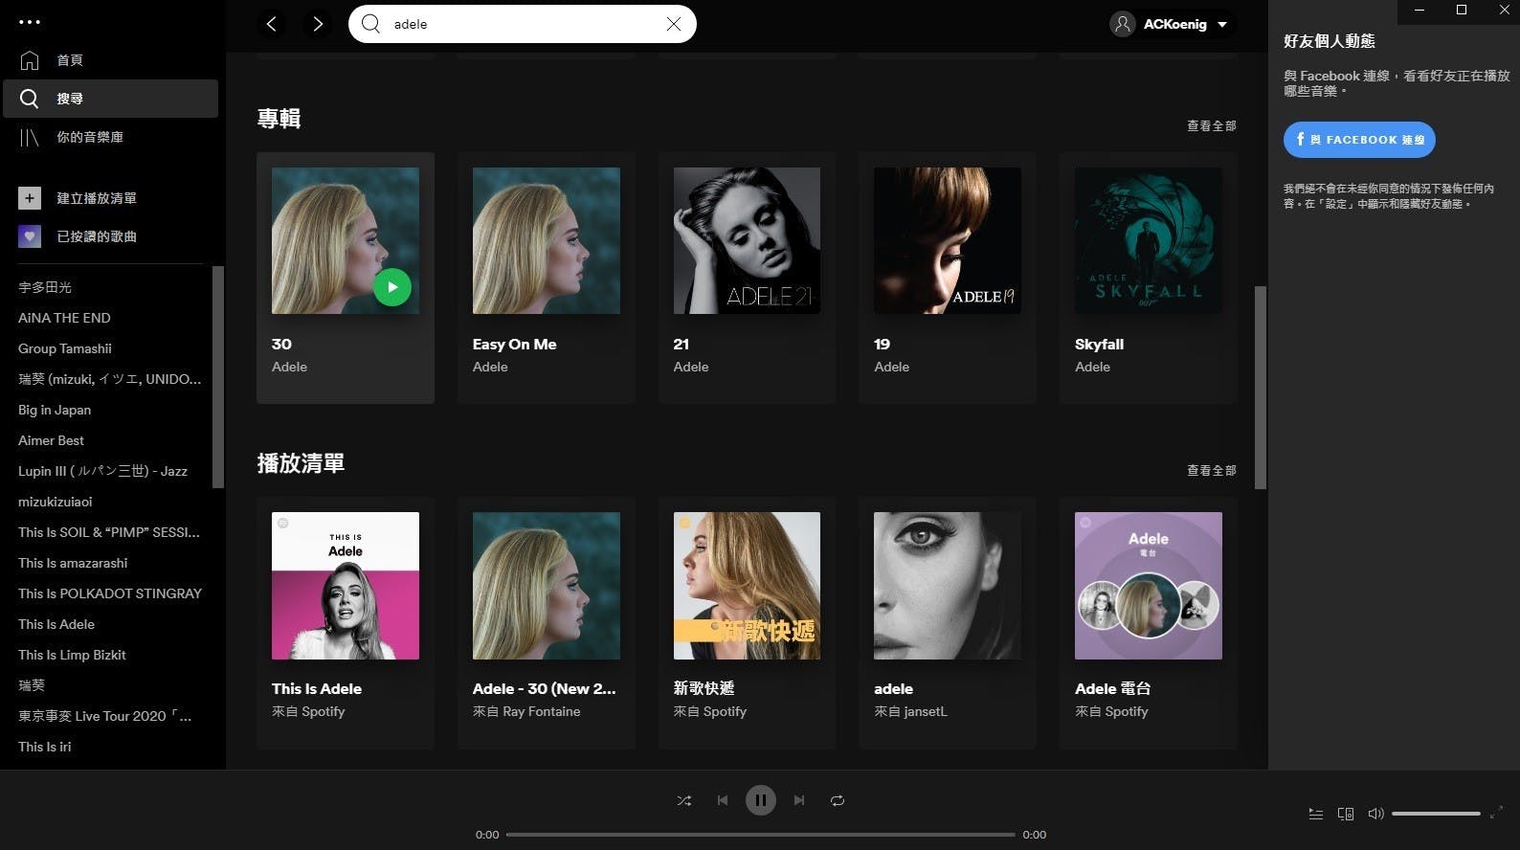Open the This Is Adele sidebar playlist
The image size is (1520, 850).
click(56, 624)
